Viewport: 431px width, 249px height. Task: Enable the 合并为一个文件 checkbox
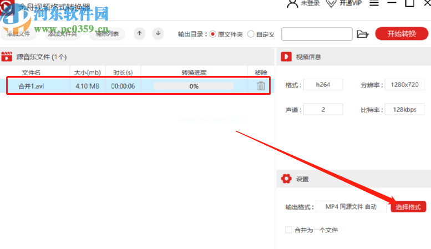288,230
